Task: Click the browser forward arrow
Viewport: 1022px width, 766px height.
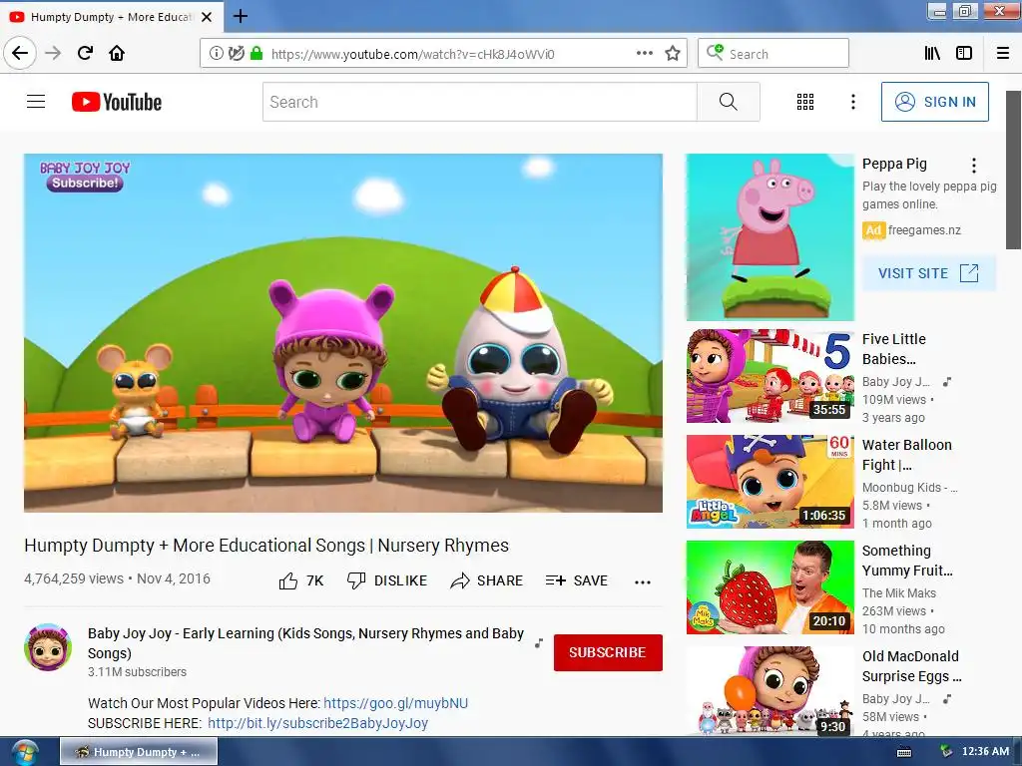Action: 53,53
